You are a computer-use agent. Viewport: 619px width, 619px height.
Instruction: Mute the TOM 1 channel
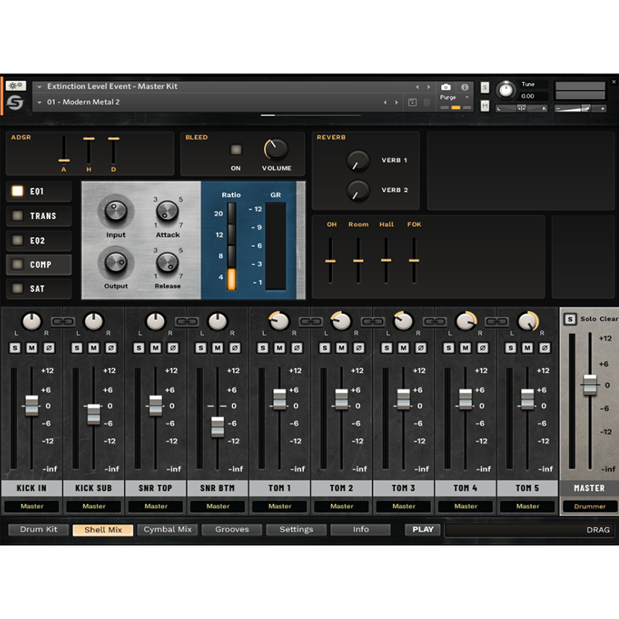point(279,347)
